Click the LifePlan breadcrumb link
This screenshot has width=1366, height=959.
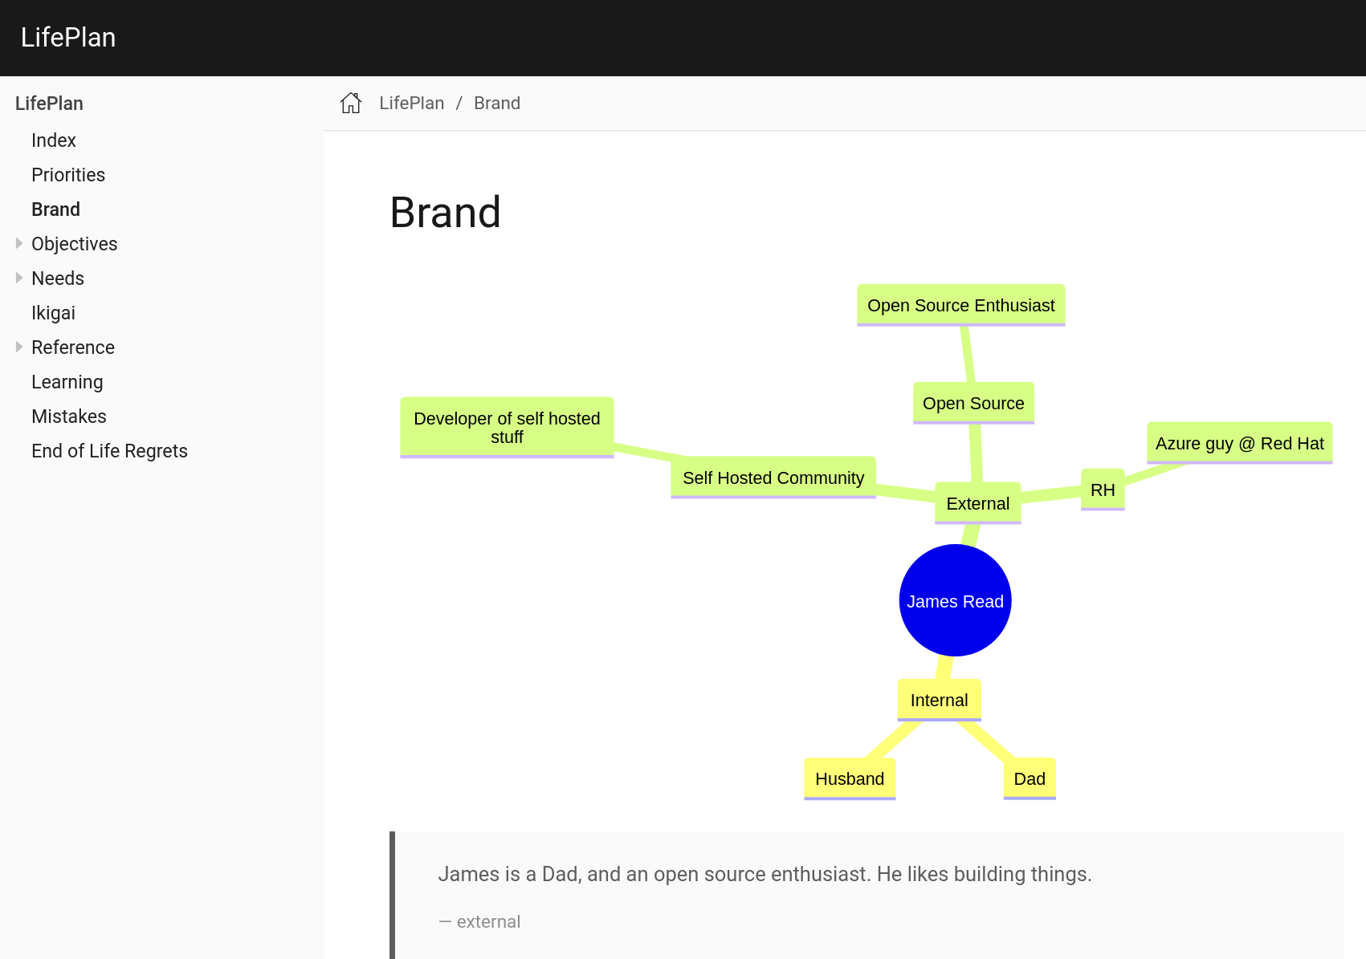(x=411, y=103)
